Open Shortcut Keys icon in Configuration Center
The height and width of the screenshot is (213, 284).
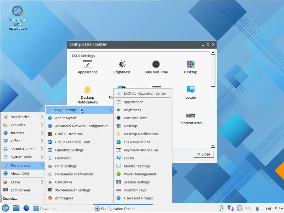[x=191, y=115]
